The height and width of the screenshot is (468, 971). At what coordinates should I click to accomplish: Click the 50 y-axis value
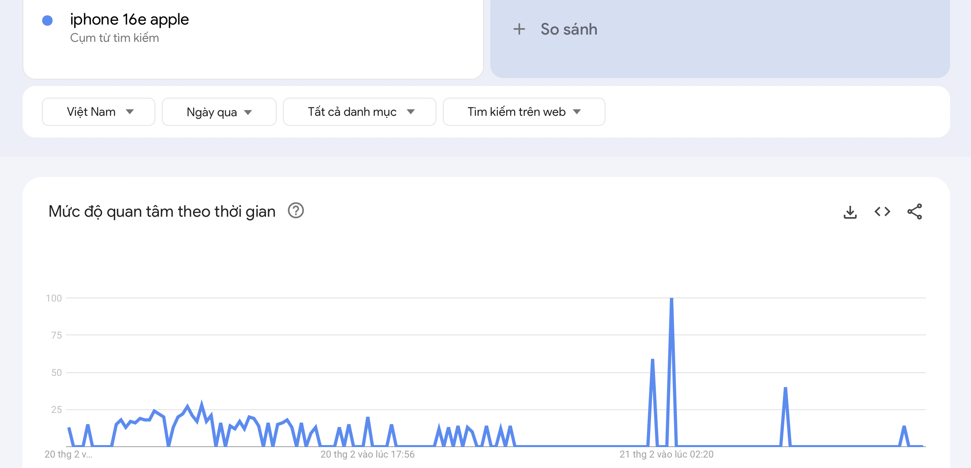pyautogui.click(x=57, y=373)
